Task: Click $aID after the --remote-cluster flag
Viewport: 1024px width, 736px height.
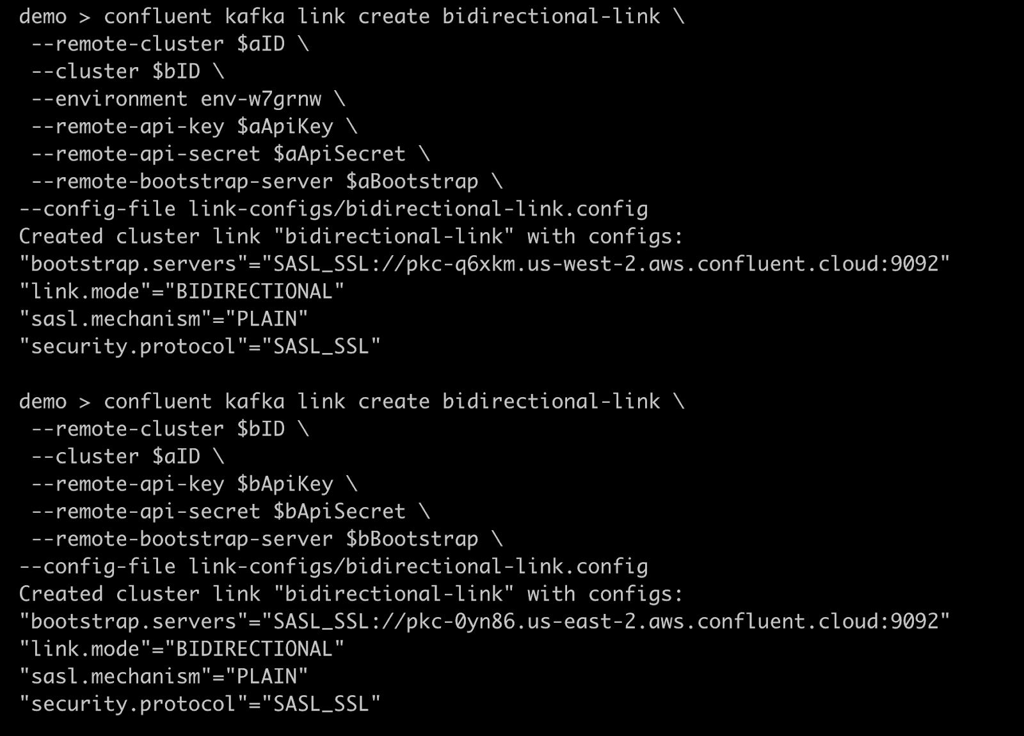Action: pos(260,44)
